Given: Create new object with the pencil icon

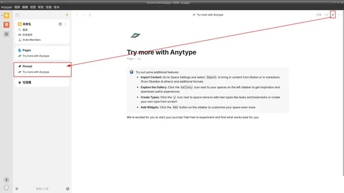Looking at the screenshot, I should click(60, 24).
